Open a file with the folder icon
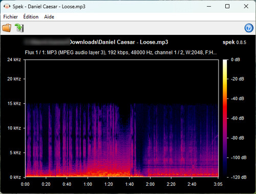Screen dimensions: 256x194 point(7,28)
